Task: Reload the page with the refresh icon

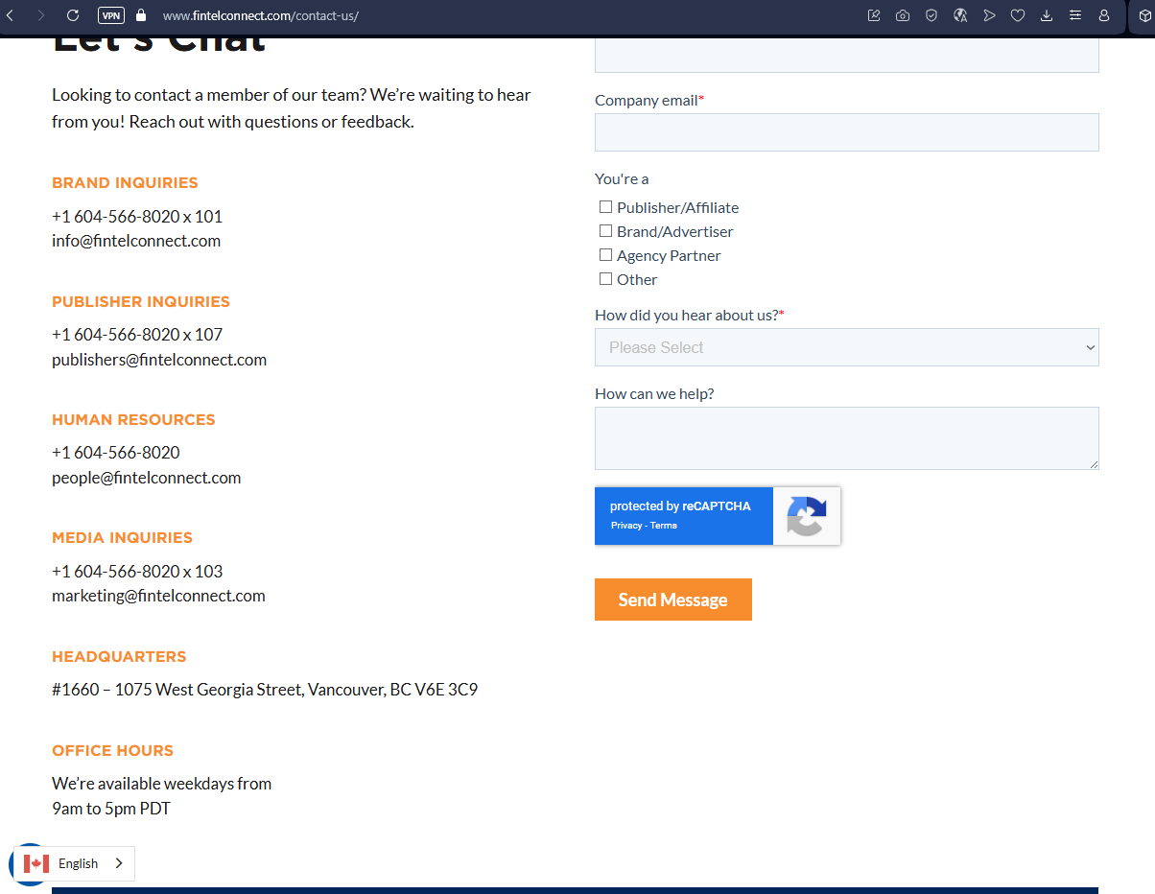Action: click(73, 15)
